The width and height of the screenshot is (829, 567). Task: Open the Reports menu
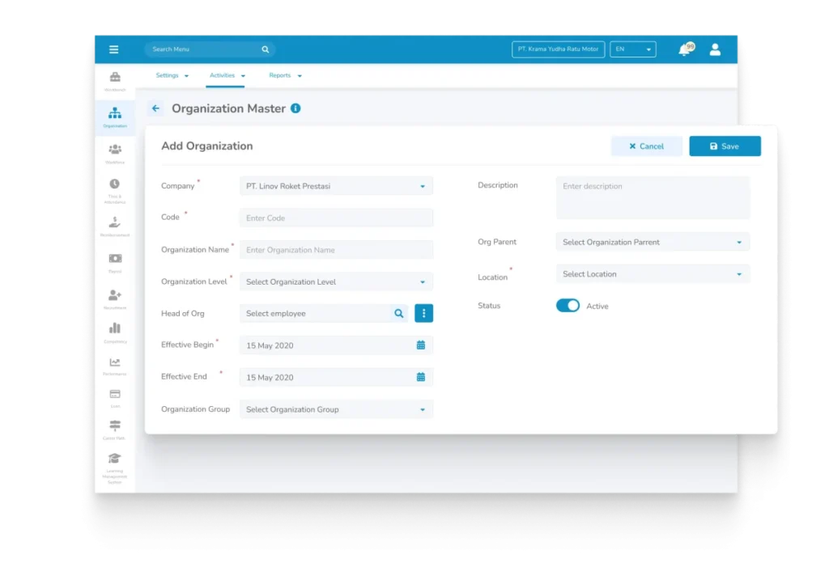tap(285, 75)
